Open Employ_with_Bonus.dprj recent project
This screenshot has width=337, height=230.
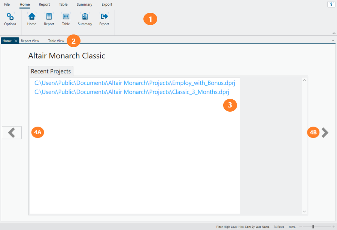(x=135, y=83)
